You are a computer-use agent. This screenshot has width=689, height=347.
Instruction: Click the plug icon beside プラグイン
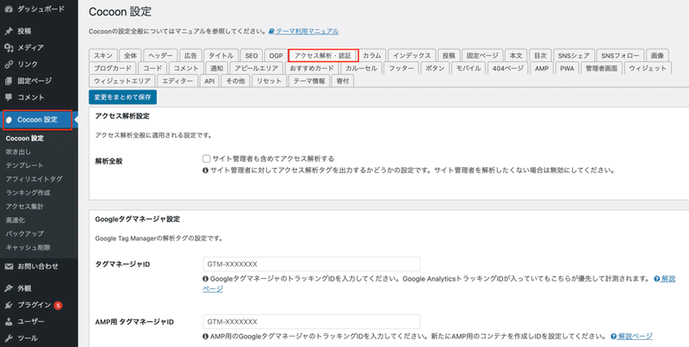pos(9,305)
